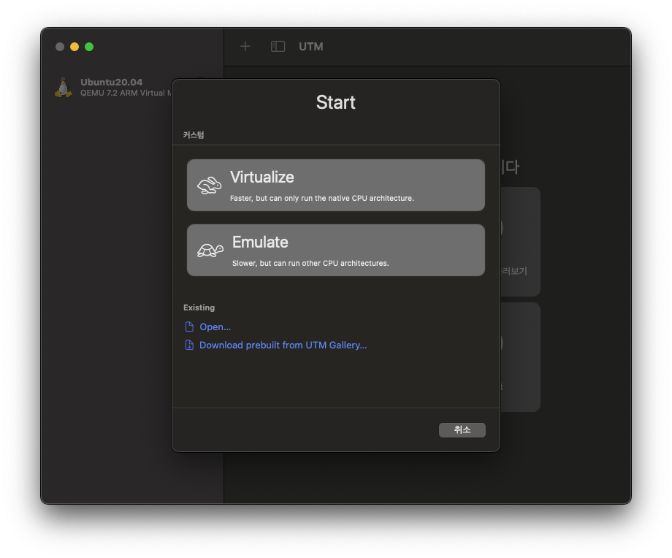Click the turtle icon on Emulate

(210, 251)
